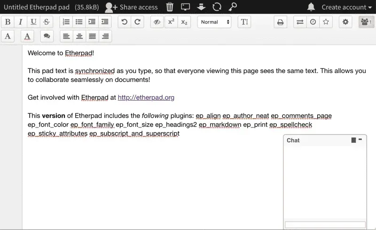Toggle strikethrough formatting

46,22
